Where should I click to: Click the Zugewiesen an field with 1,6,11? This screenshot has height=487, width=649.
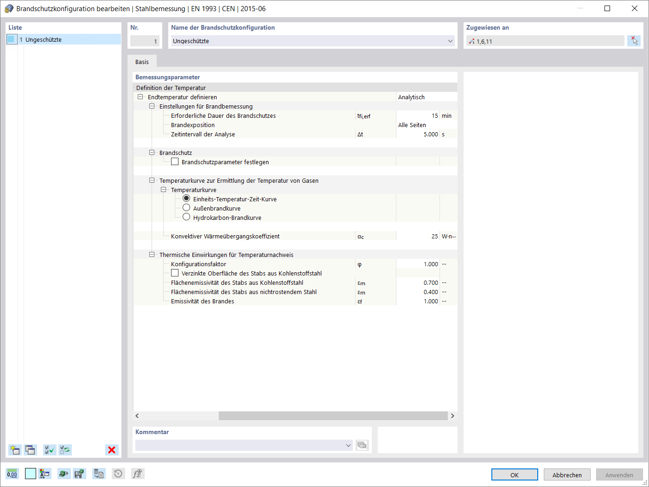(x=545, y=41)
